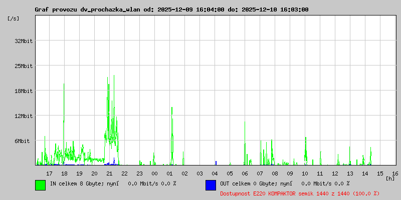
Task: Click hour label 16 on the x-axis
Action: pyautogui.click(x=395, y=173)
